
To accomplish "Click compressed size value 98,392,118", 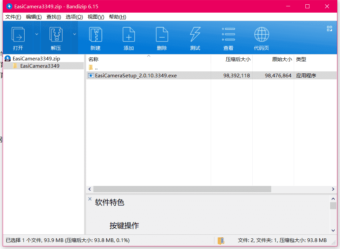I will click(237, 76).
